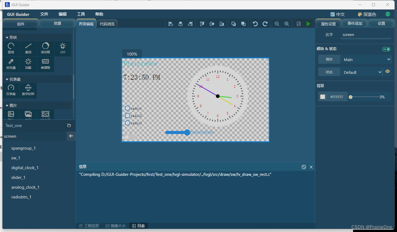
Task: Switch to the 资源 tab
Action: 57,24
